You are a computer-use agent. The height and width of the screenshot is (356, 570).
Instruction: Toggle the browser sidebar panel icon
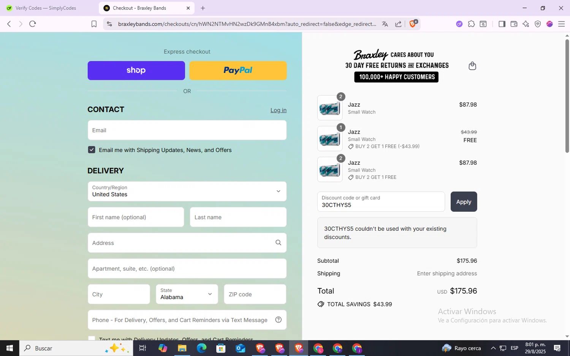(502, 24)
